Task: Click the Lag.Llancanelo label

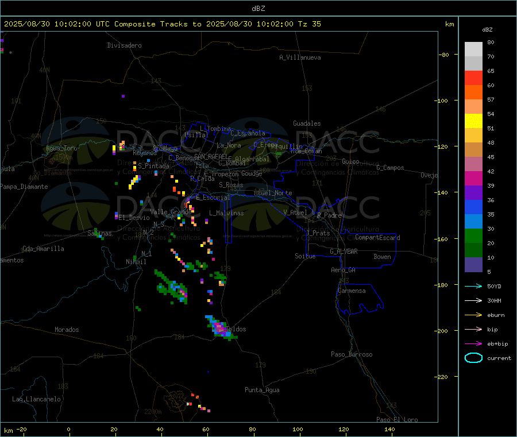Action: tap(36, 399)
